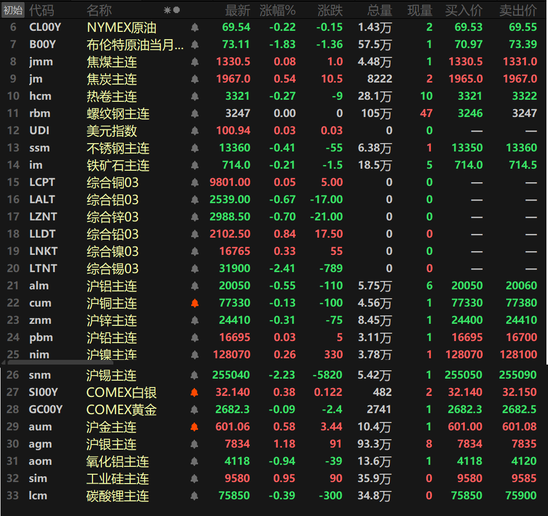Click the code jmm to open 焦煤主连

point(40,62)
